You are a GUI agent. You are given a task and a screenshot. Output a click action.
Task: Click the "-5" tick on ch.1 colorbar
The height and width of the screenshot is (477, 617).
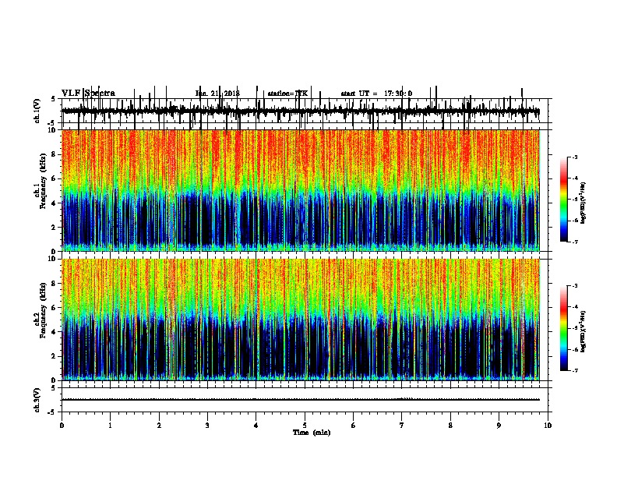(574, 200)
